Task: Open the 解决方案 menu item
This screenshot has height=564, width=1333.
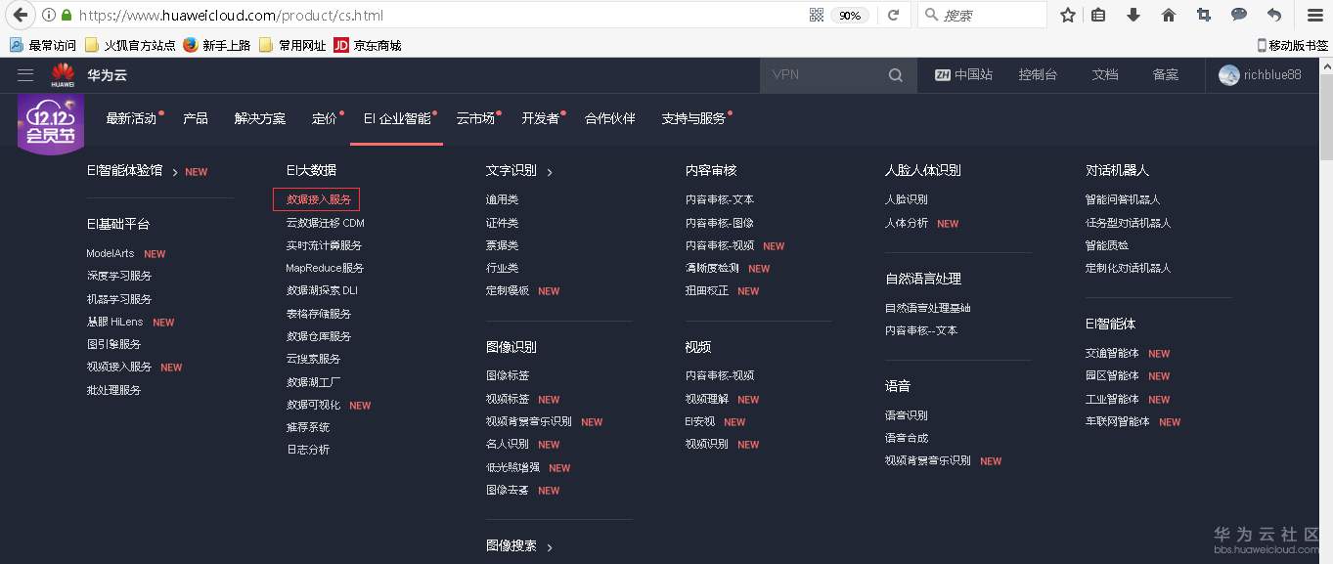Action: 260,118
